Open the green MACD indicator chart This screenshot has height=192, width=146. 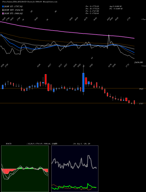[25, 169]
